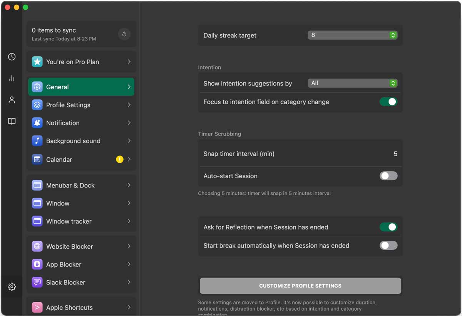Disable Focus to intention field on category change
Screen dimensions: 462x316
[x=388, y=102]
